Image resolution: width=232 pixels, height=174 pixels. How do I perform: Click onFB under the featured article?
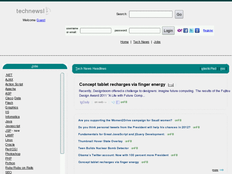(x=124, y=102)
